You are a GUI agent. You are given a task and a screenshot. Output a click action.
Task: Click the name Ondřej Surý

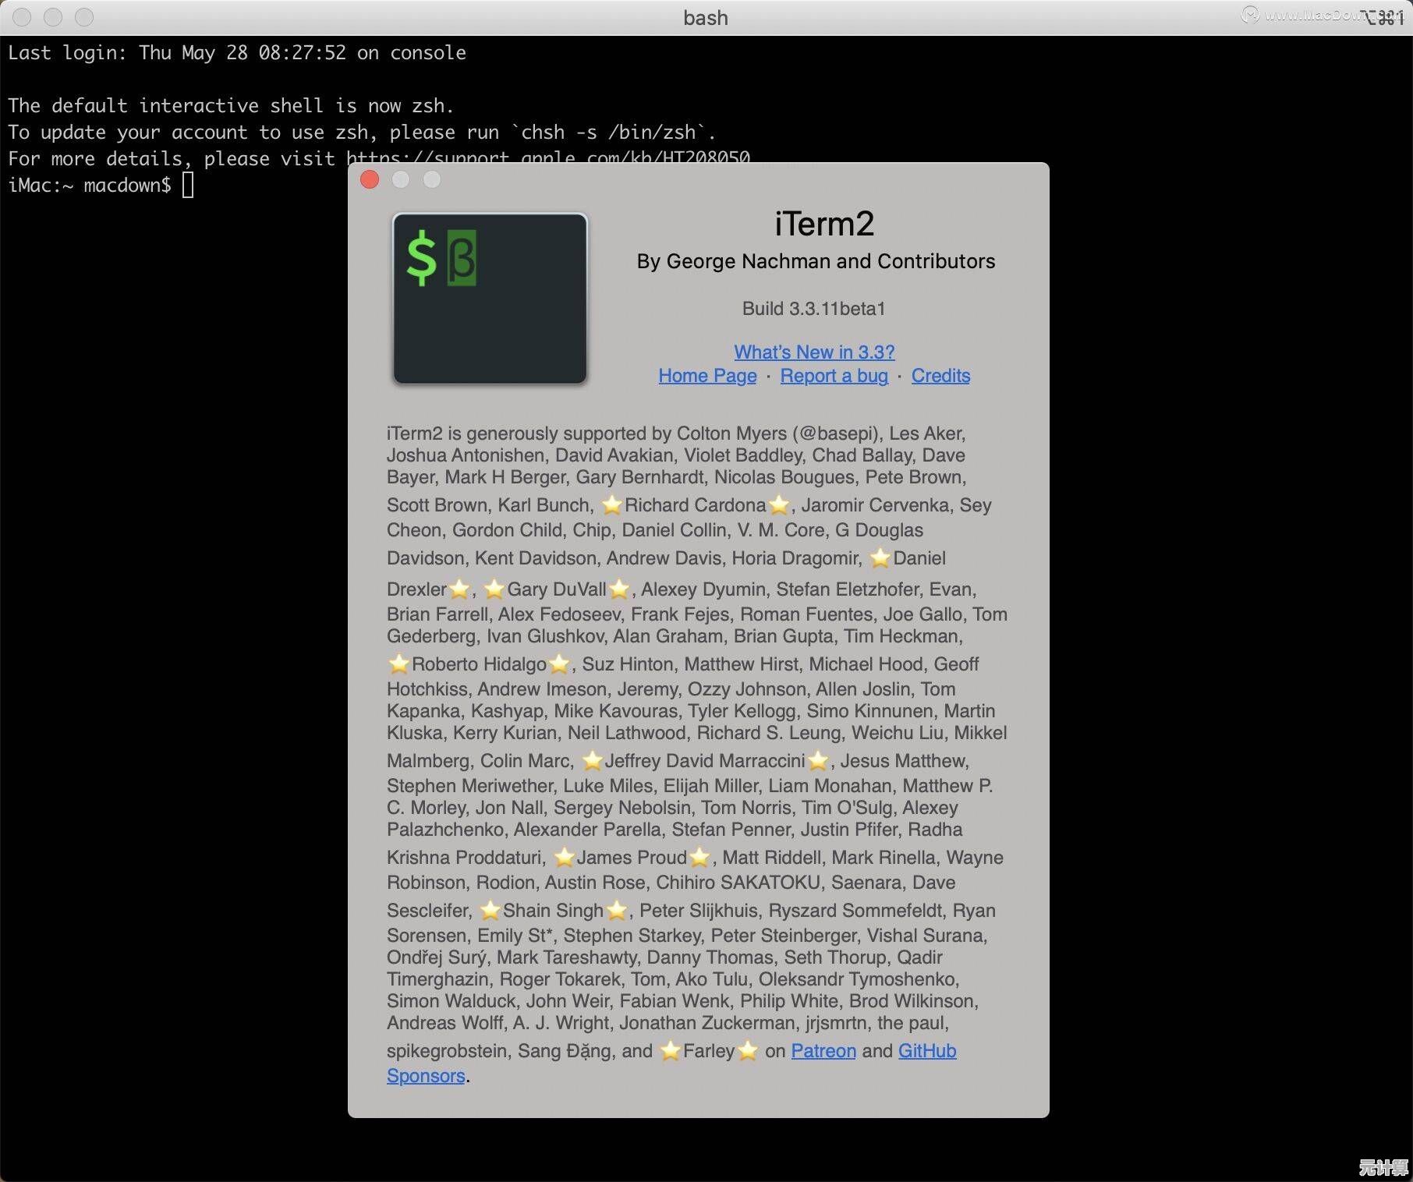pyautogui.click(x=437, y=957)
